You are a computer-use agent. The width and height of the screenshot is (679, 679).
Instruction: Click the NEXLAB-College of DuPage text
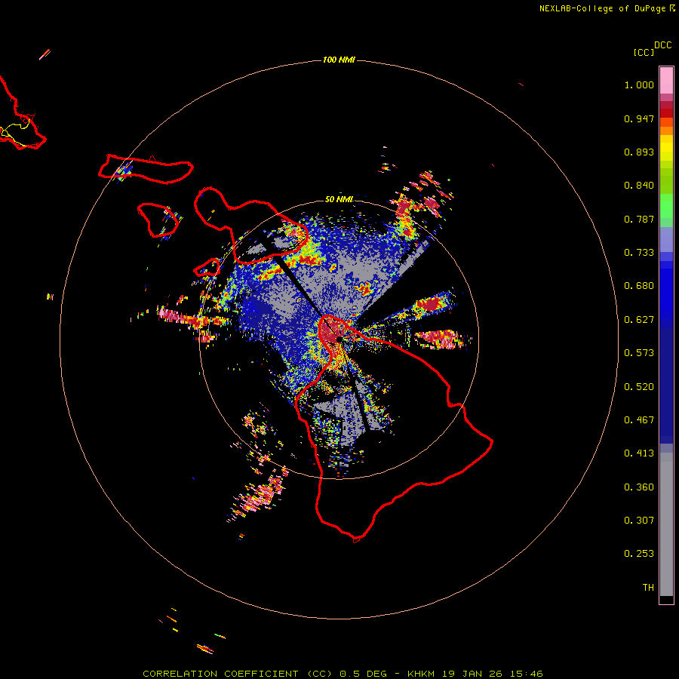point(602,8)
